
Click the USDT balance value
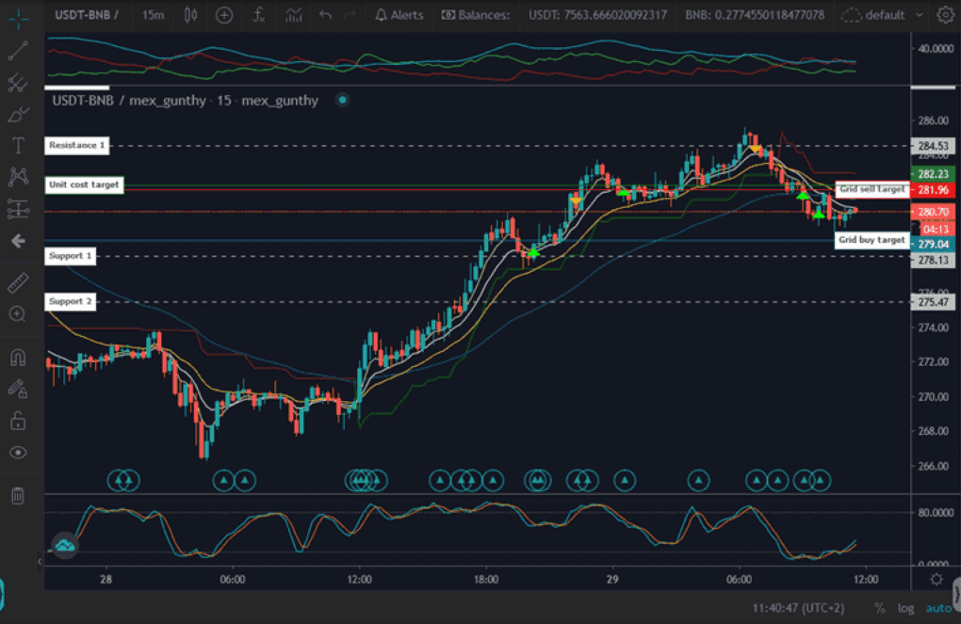tap(597, 15)
